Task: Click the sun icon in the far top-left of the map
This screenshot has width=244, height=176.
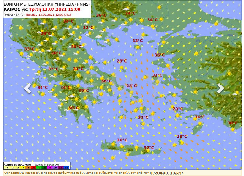Action: tap(21, 28)
